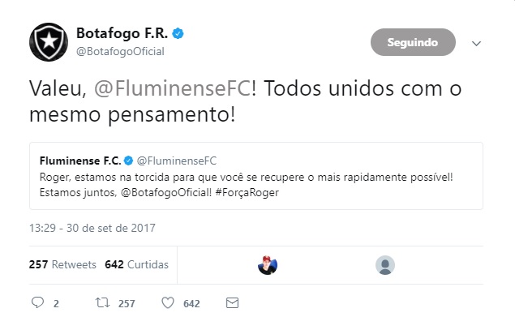Viewport: 515px width, 317px height.
Task: Click the reply speech bubble icon
Action: click(x=37, y=302)
